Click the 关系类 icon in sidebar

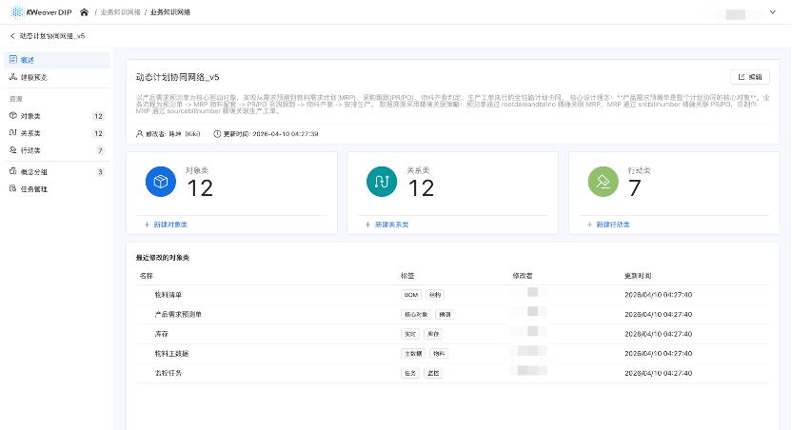point(13,133)
